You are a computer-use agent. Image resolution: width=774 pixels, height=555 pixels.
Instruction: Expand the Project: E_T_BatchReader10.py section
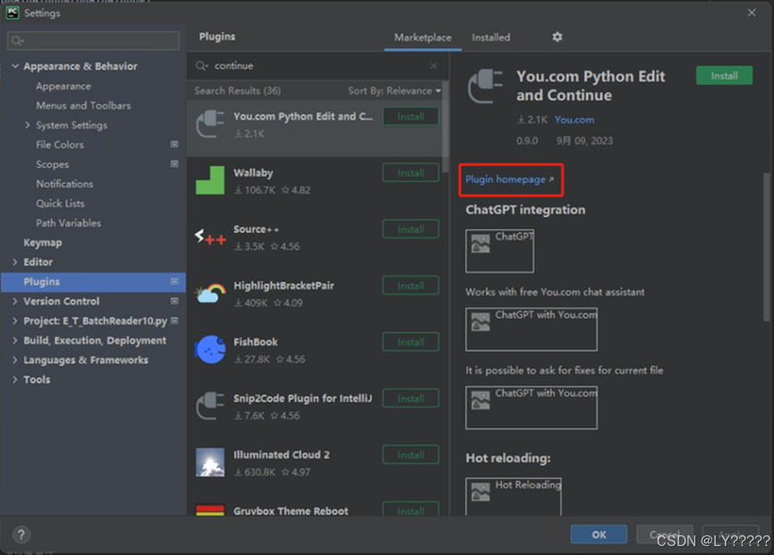pyautogui.click(x=15, y=320)
